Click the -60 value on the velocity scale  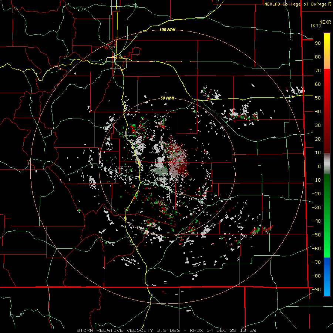[x=316, y=249]
